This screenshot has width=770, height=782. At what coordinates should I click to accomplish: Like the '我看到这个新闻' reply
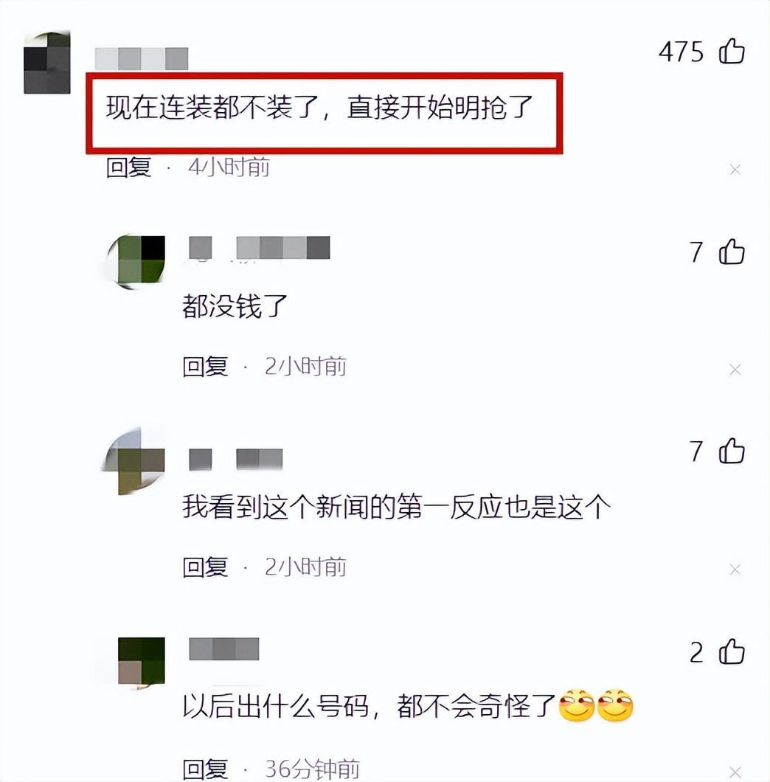[x=732, y=451]
